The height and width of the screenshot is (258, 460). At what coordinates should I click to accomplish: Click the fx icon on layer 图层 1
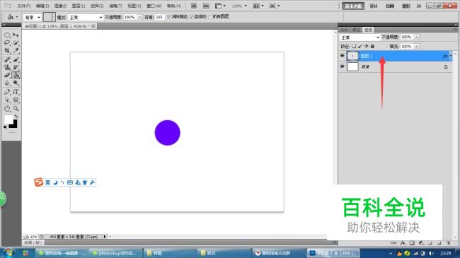(445, 56)
